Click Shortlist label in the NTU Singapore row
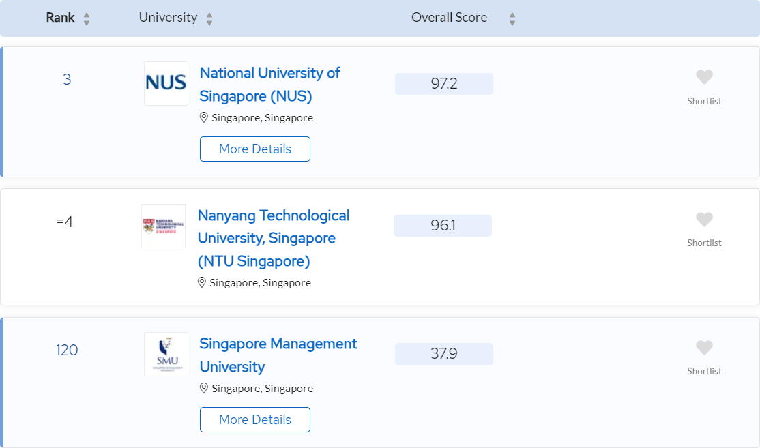The width and height of the screenshot is (760, 448). click(704, 243)
